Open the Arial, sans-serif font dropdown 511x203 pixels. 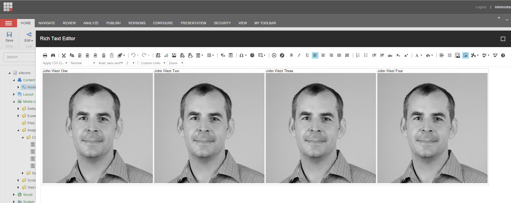tap(110, 63)
